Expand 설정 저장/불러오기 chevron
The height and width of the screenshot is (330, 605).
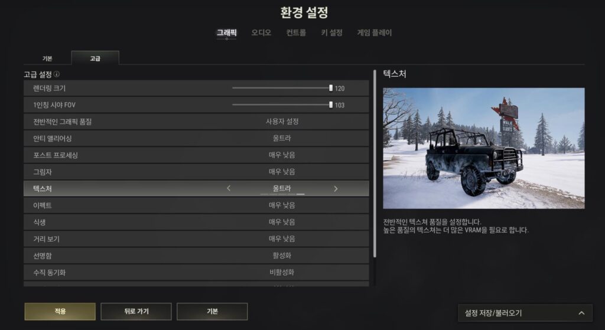pos(581,313)
